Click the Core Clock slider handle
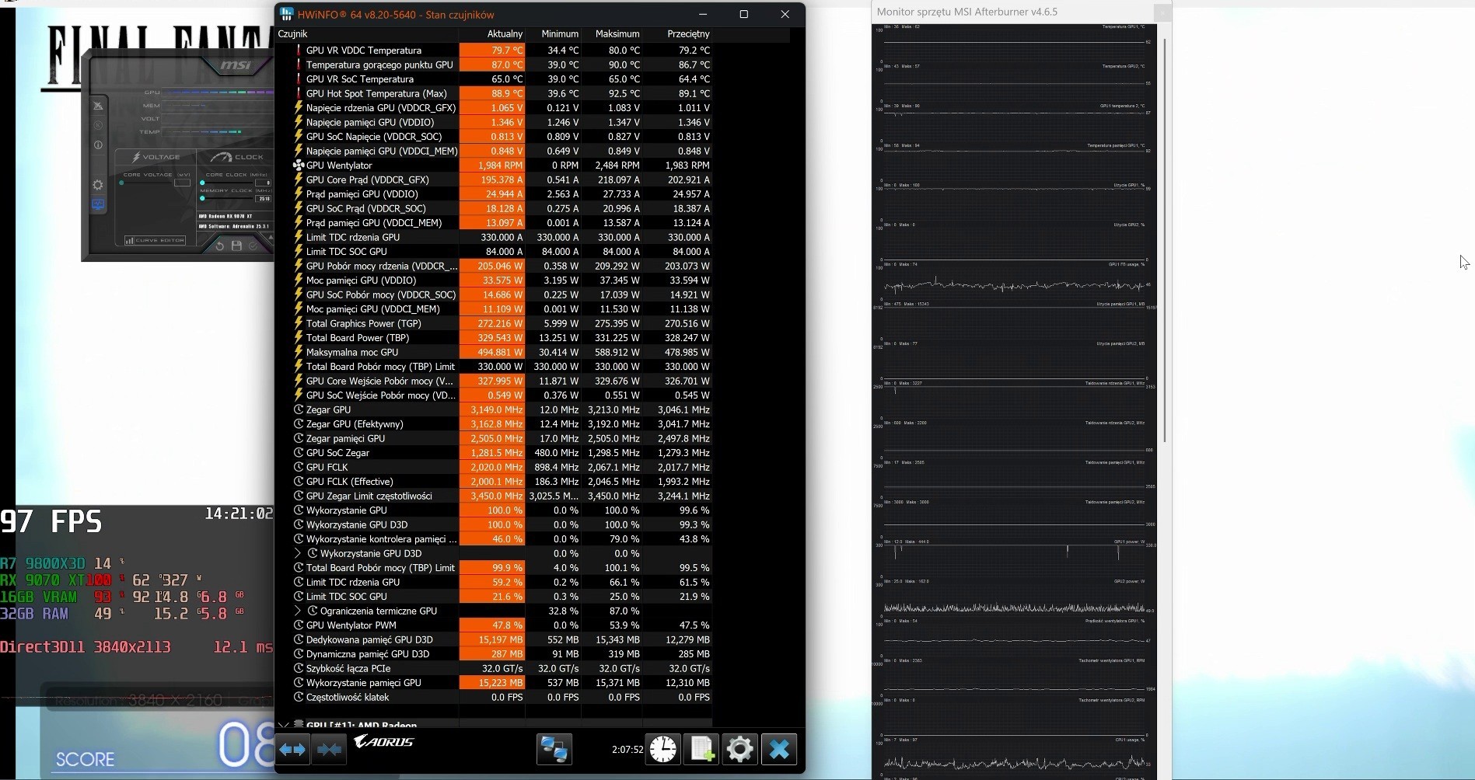Viewport: 1475px width, 780px height. point(202,183)
